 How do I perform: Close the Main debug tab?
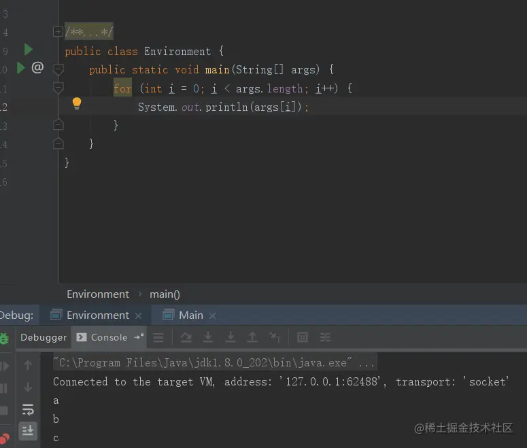tap(212, 316)
